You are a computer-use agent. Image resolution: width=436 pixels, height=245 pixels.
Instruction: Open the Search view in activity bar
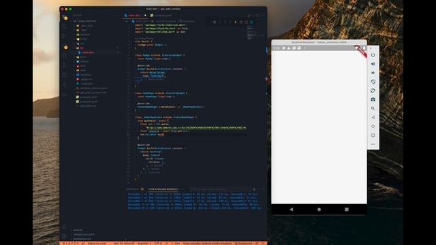[x=65, y=27]
